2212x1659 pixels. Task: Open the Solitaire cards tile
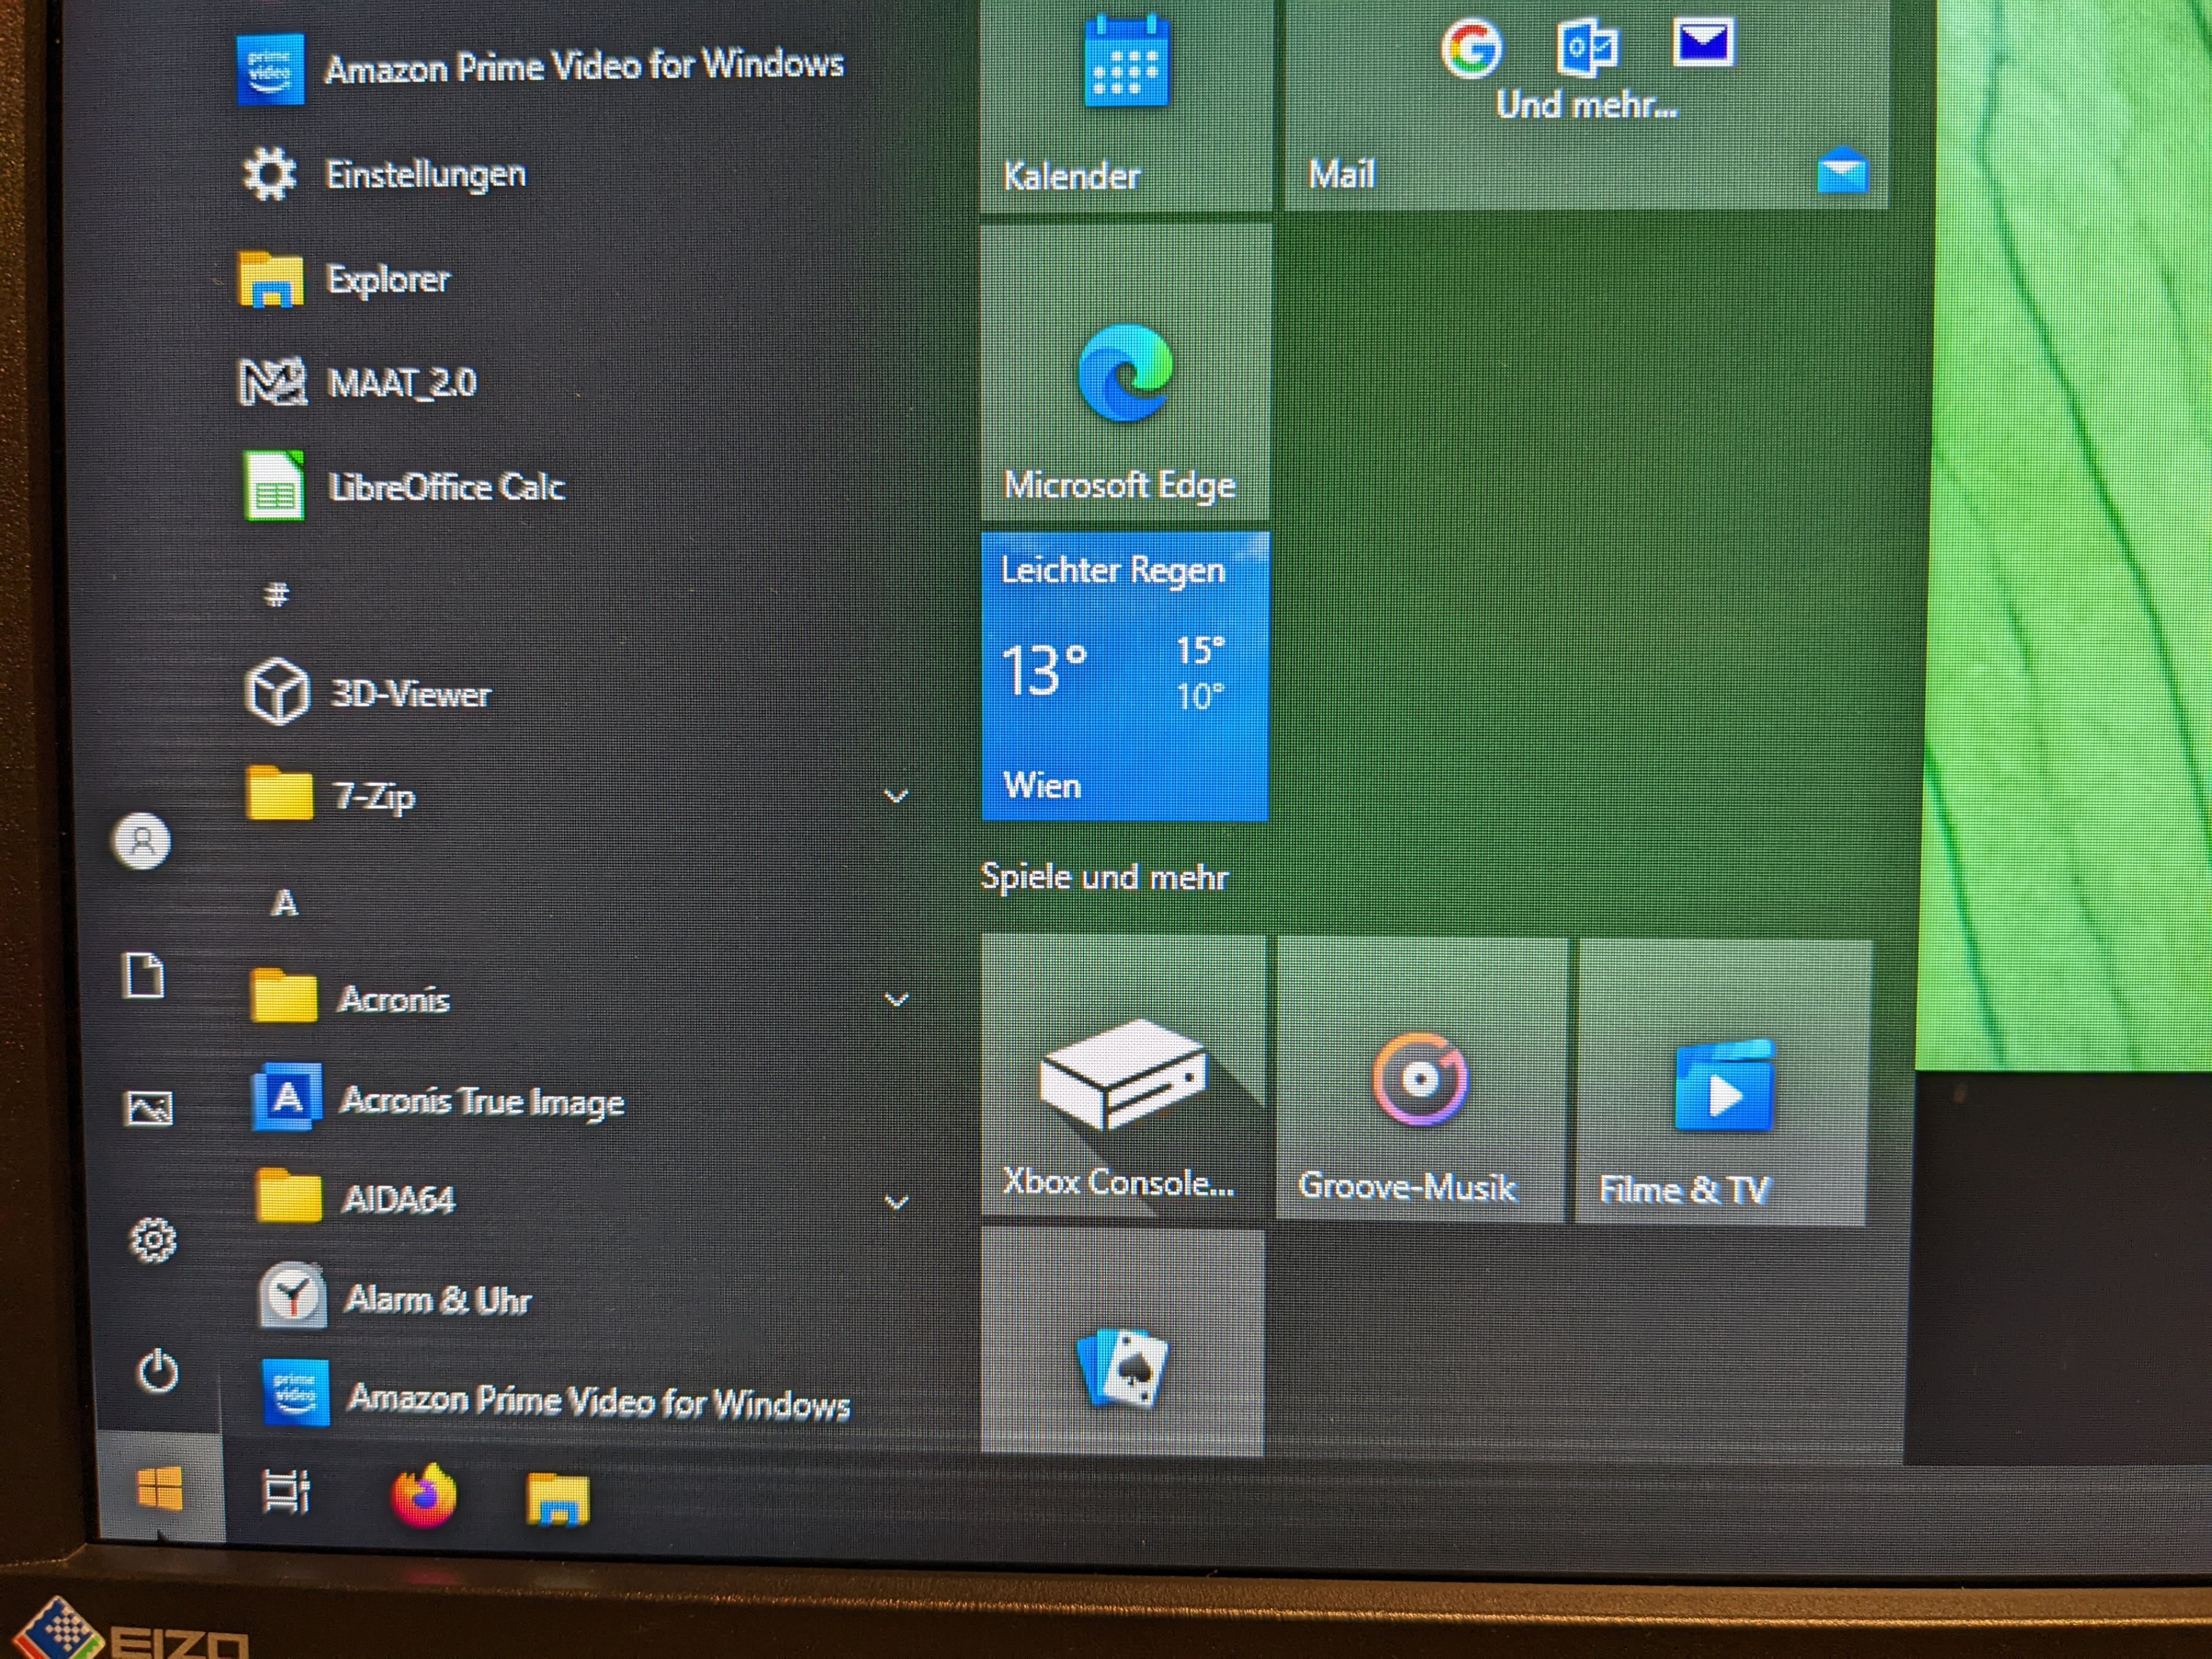pyautogui.click(x=1122, y=1343)
